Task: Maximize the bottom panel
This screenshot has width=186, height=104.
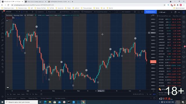Action: [x=154, y=98]
